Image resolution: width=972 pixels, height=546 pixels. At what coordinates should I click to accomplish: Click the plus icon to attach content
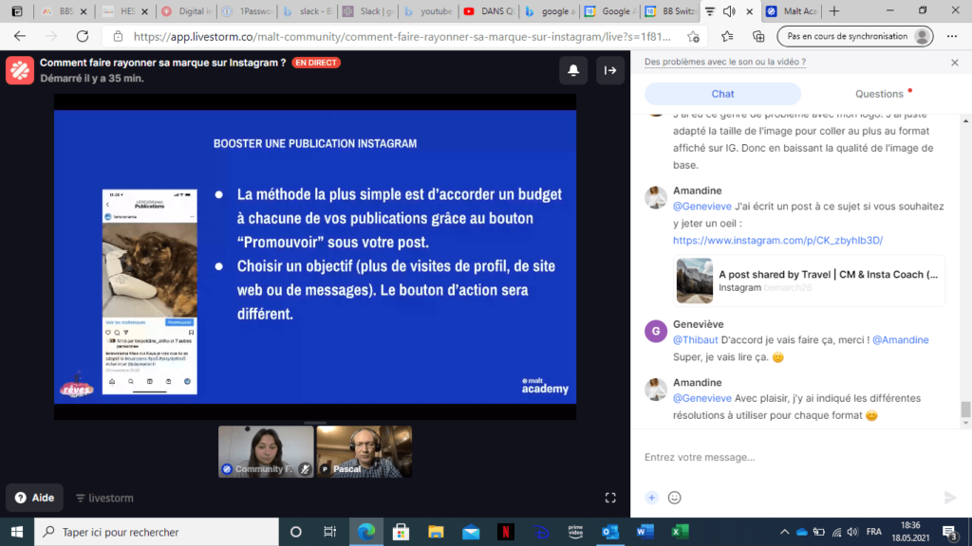pyautogui.click(x=651, y=497)
